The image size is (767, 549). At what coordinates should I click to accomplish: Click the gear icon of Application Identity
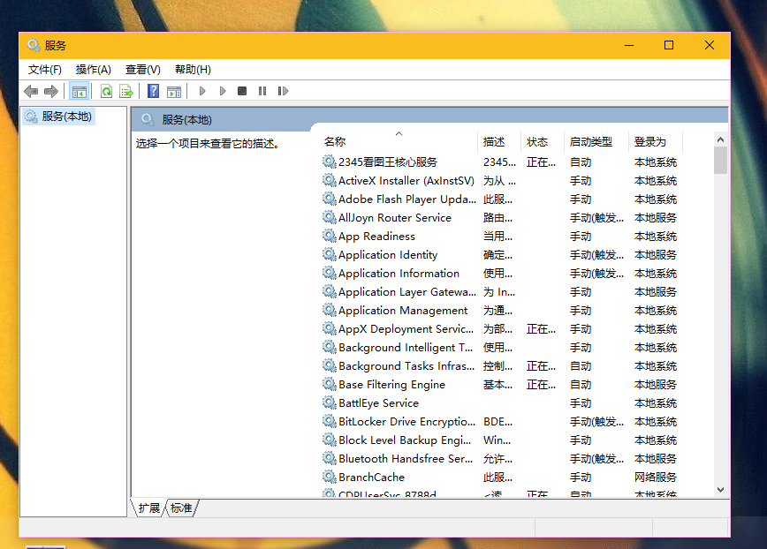click(x=330, y=254)
